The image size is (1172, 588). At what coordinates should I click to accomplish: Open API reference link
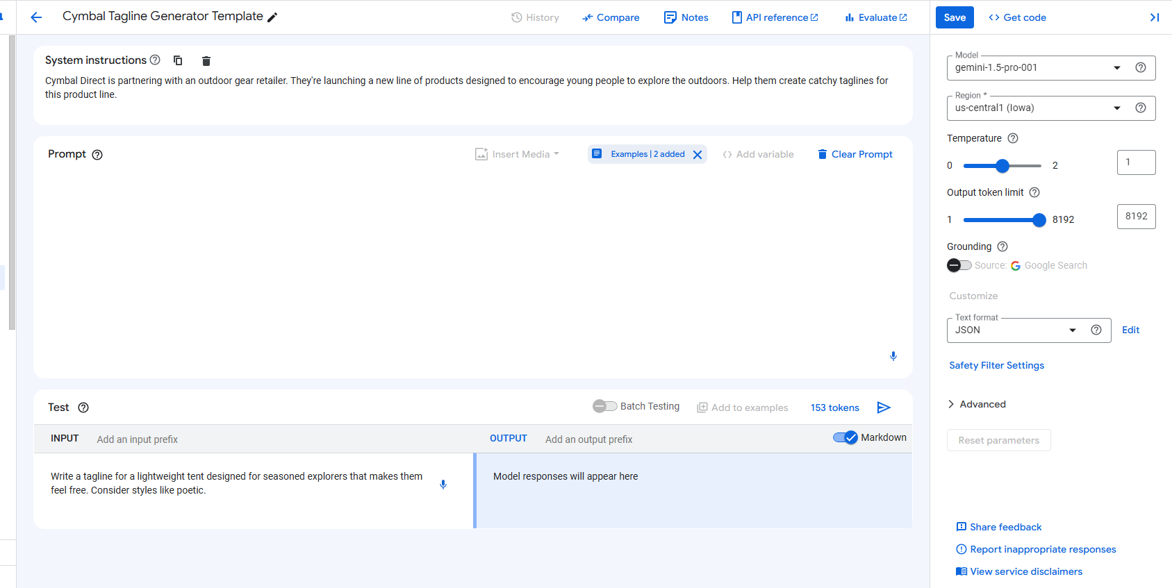(x=775, y=17)
